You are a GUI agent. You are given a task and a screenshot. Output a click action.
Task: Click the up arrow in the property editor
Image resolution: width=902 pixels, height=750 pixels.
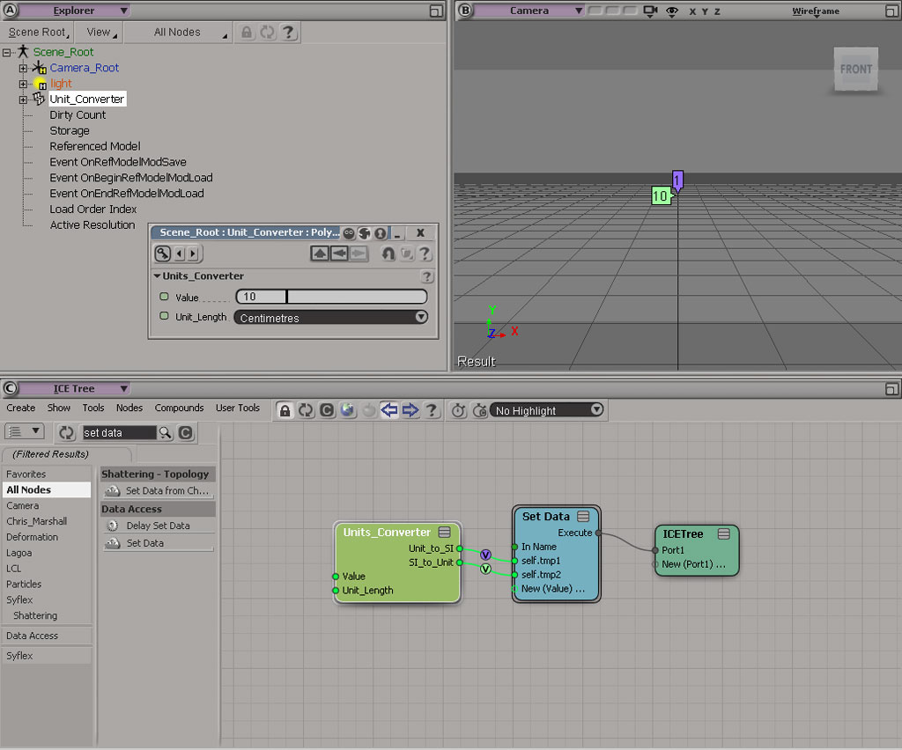tap(320, 254)
